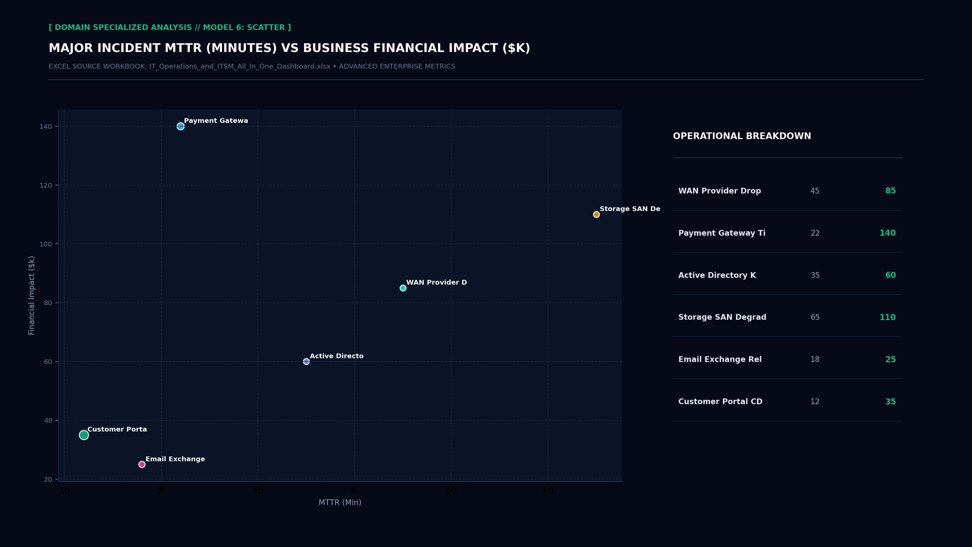
Task: Click 'WAN Provider D' chart label
Action: click(437, 282)
